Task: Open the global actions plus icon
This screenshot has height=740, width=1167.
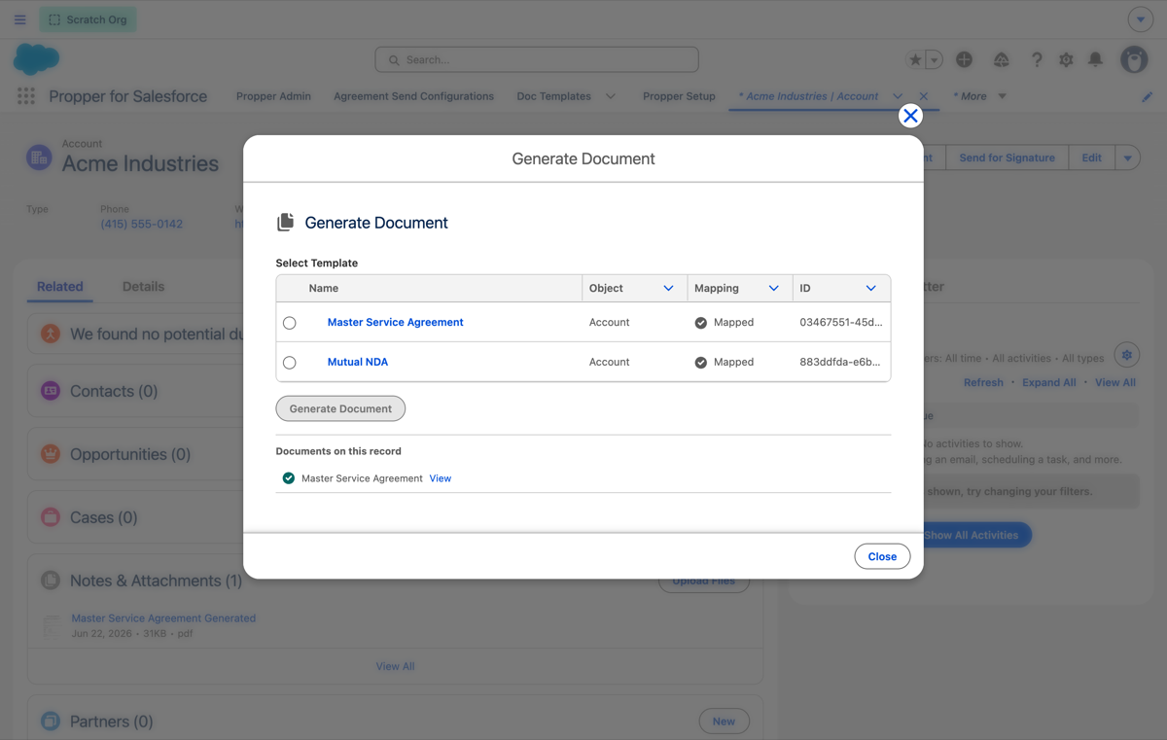Action: click(964, 59)
